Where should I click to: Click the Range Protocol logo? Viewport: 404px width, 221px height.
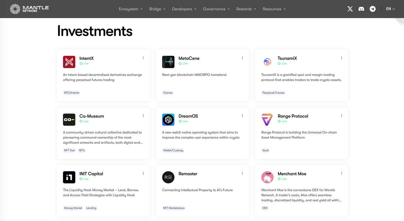click(x=268, y=120)
